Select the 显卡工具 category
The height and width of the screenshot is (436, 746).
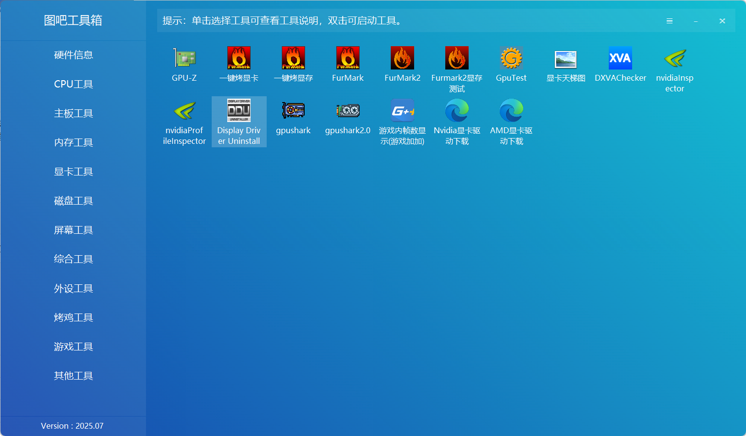point(73,172)
